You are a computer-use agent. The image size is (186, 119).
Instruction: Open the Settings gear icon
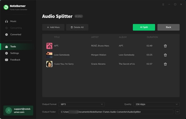tap(7, 53)
